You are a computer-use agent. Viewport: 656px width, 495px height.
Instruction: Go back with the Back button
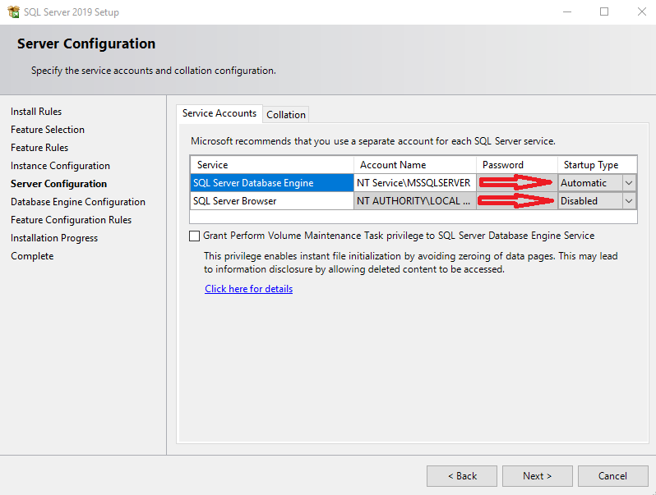462,476
